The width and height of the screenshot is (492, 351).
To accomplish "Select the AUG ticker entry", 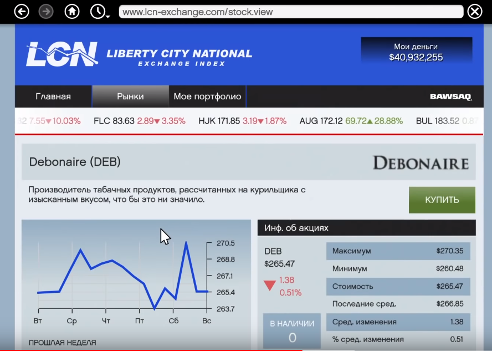I will [351, 121].
